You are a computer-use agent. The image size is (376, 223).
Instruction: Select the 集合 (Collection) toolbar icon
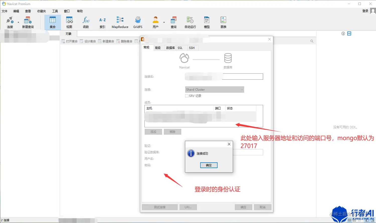(x=53, y=22)
